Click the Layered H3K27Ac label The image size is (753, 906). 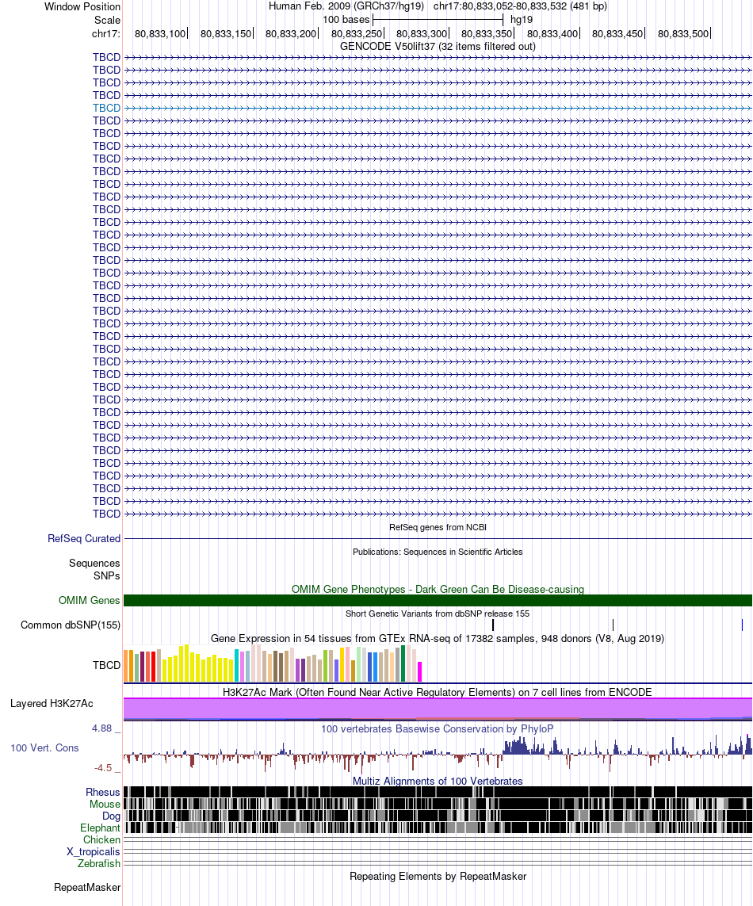click(52, 703)
